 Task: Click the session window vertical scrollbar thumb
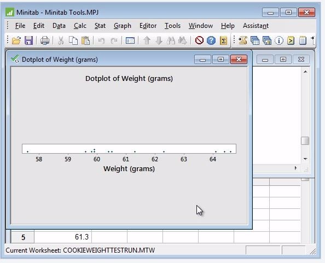tap(305, 141)
